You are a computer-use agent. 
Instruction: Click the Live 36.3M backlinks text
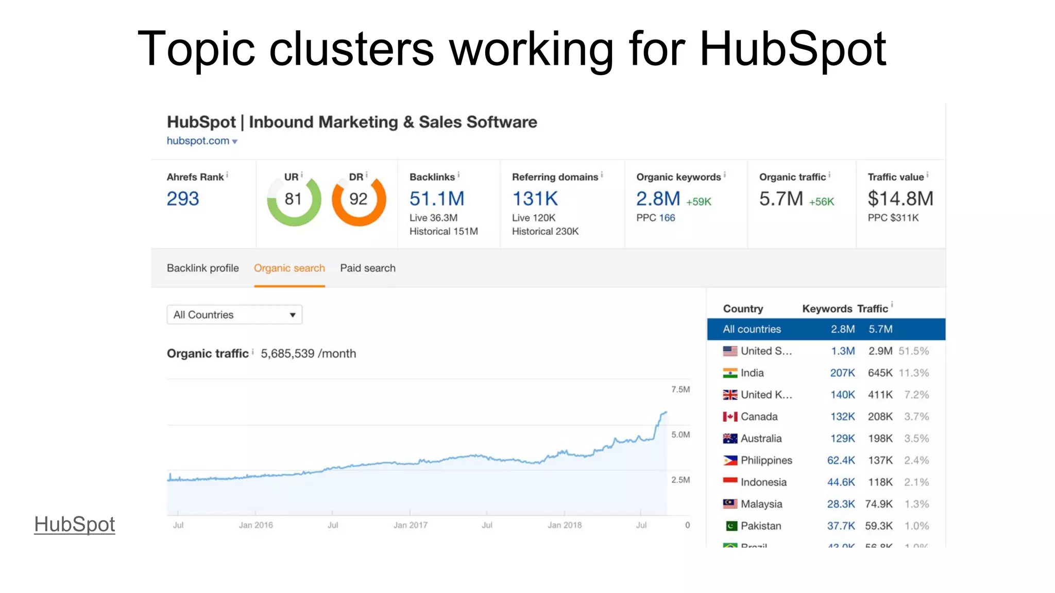(433, 218)
